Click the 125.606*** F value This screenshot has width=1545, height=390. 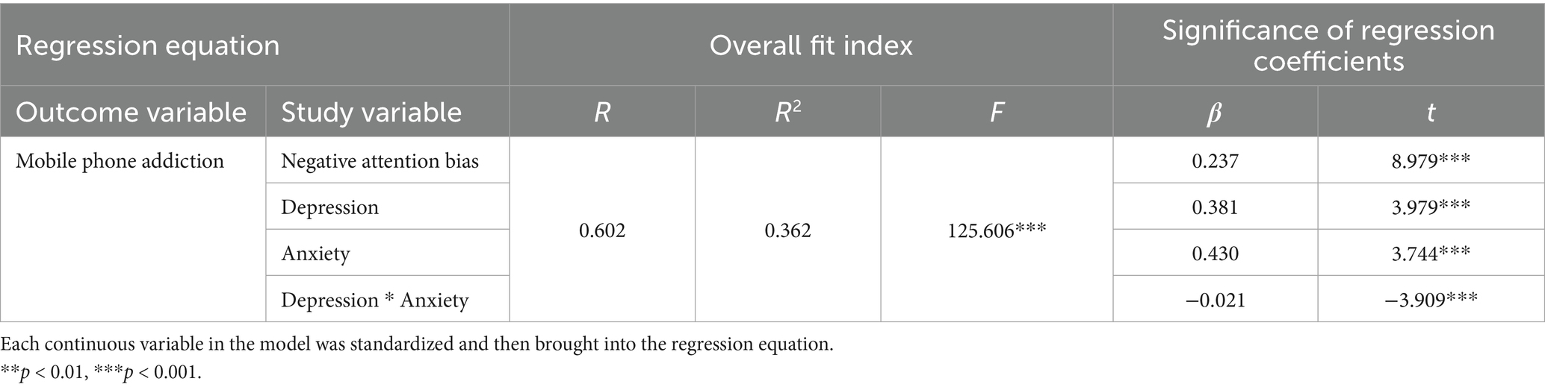pyautogui.click(x=997, y=230)
